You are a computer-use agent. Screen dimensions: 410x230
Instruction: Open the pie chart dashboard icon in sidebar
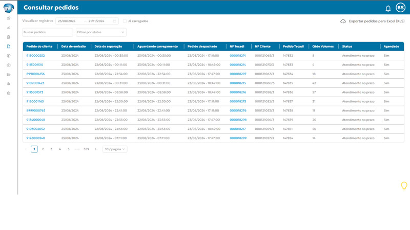(x=9, y=18)
